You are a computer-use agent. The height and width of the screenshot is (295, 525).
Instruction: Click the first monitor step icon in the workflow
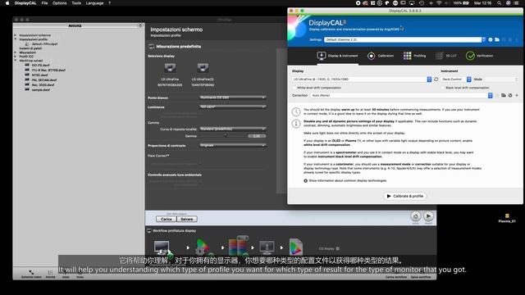tap(162, 247)
